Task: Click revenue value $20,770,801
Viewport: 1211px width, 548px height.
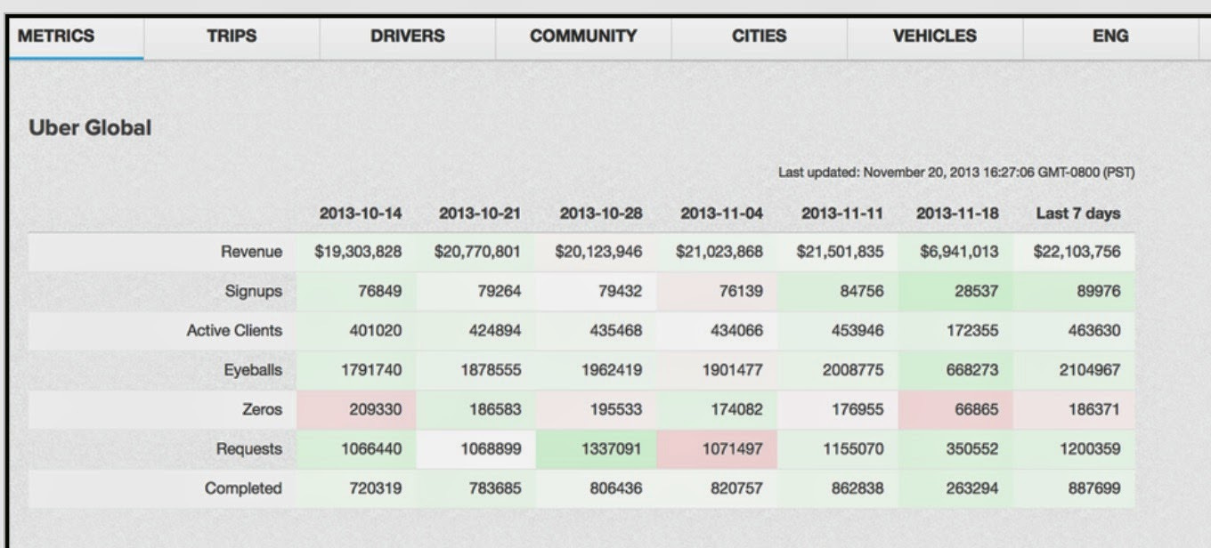Action: (477, 253)
